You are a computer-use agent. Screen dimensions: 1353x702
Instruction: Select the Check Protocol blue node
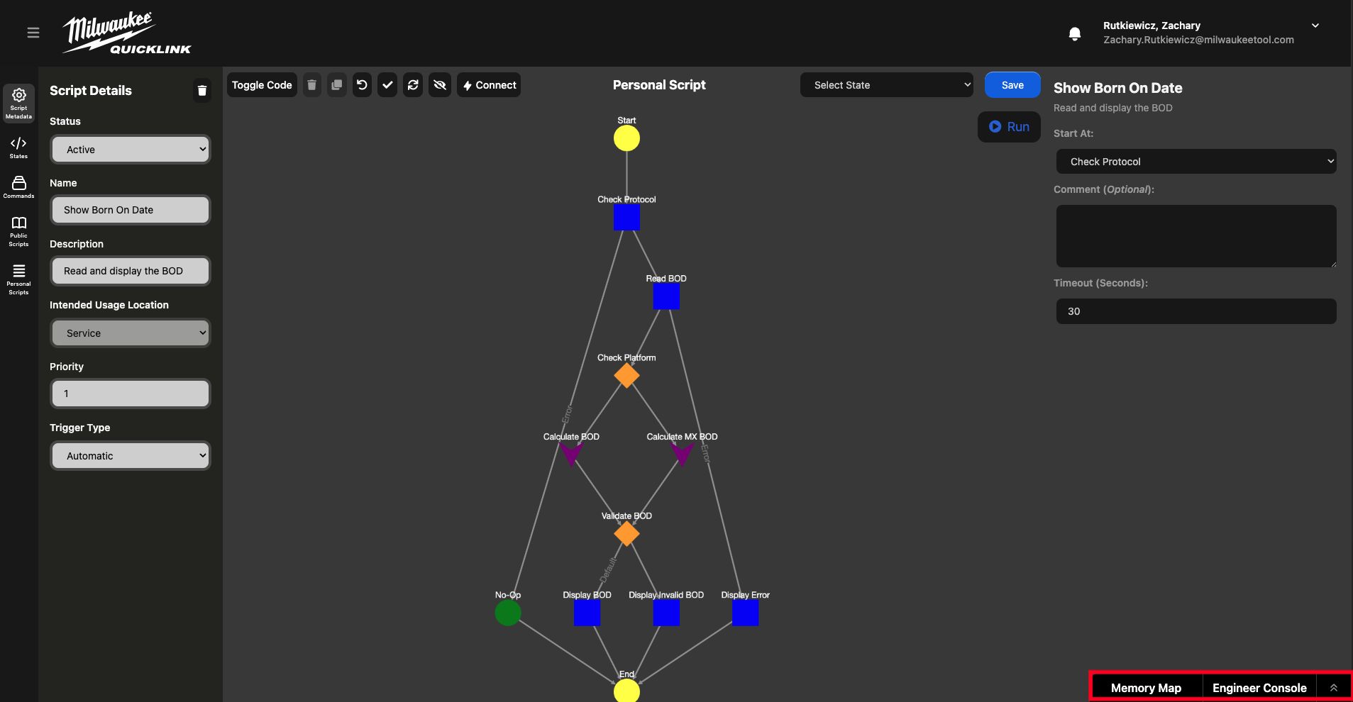pyautogui.click(x=626, y=218)
